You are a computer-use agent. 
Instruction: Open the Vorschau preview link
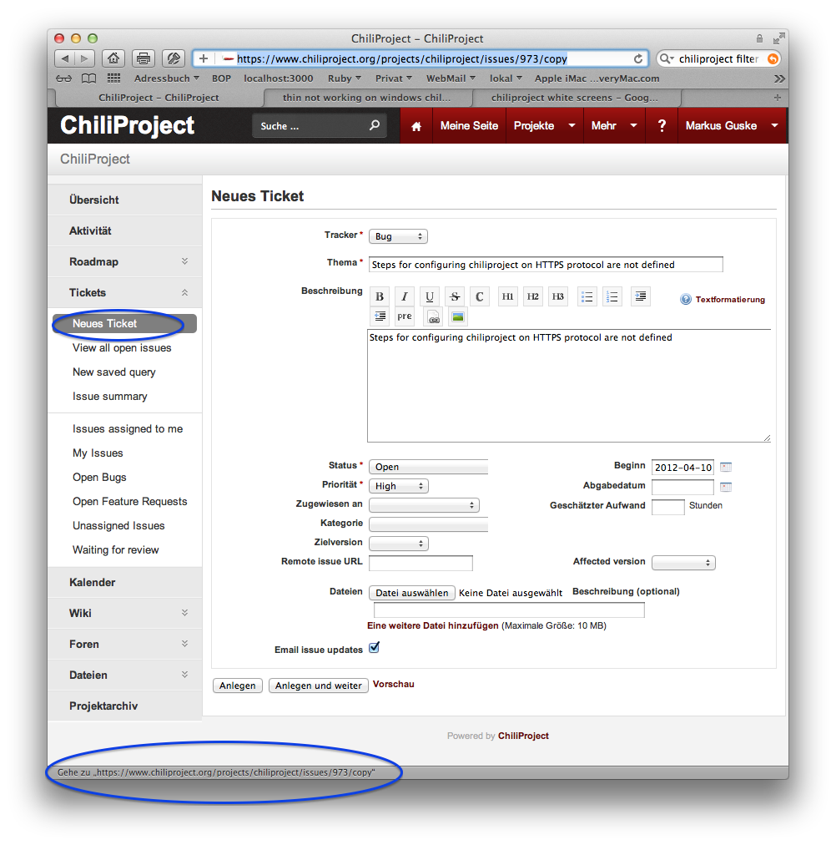click(394, 684)
